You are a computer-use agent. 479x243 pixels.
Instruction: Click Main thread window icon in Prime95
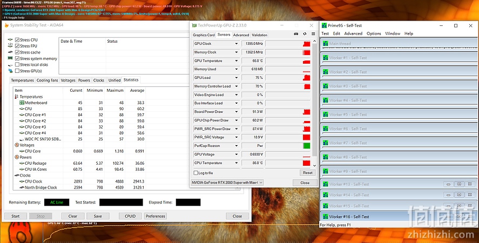pos(326,44)
